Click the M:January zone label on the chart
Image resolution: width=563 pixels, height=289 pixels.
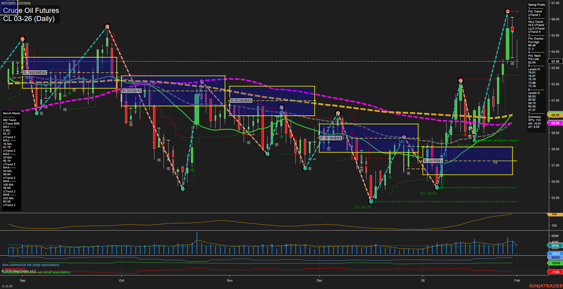tap(433, 161)
